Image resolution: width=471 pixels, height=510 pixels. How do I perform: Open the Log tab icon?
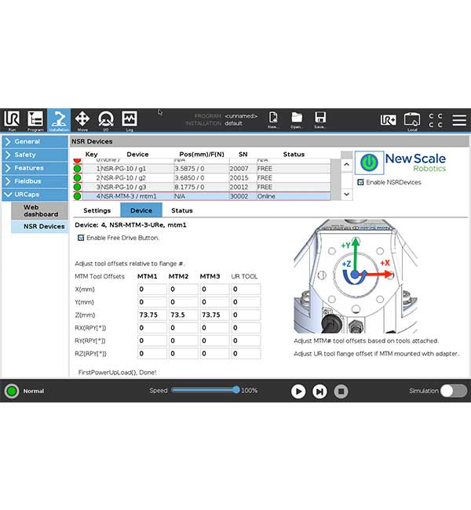[x=130, y=120]
